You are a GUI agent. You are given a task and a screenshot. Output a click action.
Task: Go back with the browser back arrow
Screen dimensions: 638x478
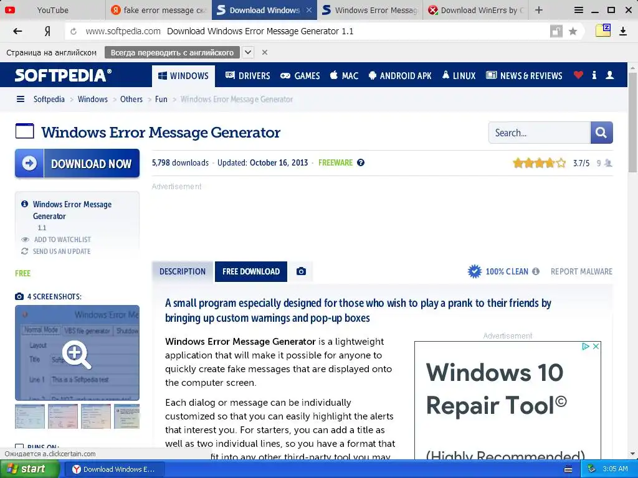pos(17,31)
